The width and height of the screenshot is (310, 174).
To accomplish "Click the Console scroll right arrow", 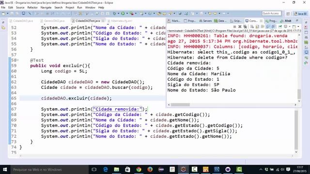I will [295, 105].
